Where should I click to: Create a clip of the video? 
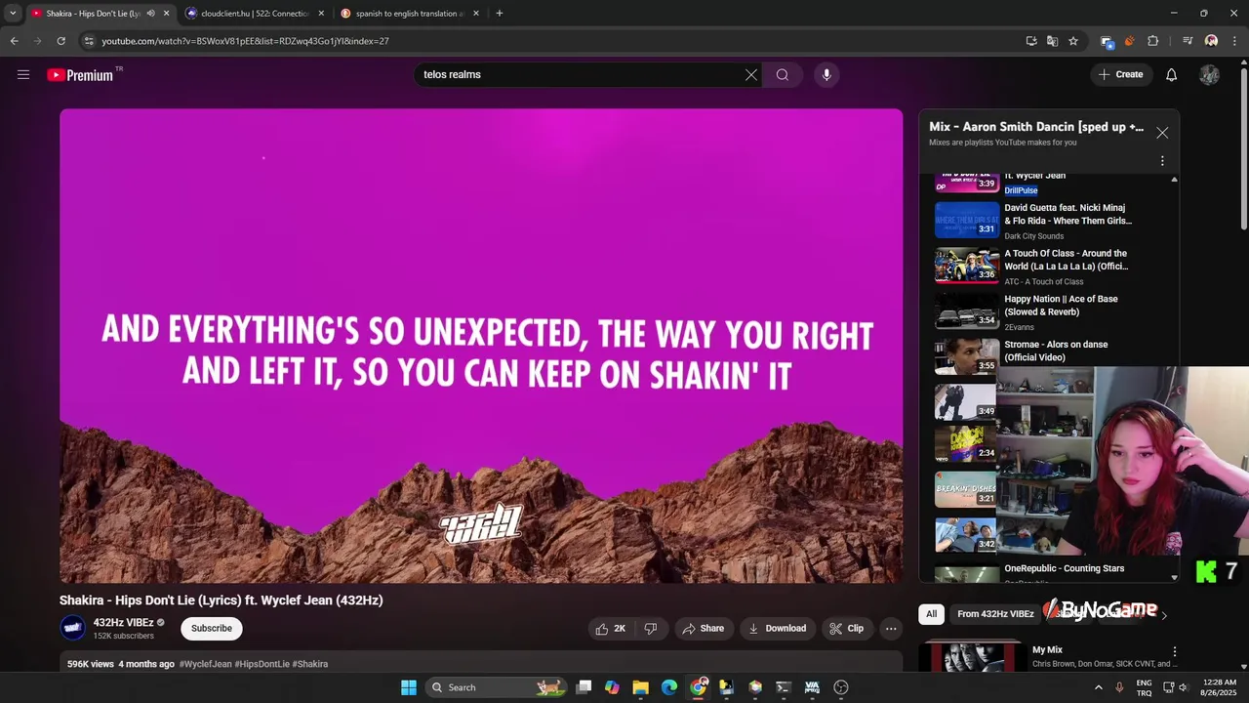(847, 629)
